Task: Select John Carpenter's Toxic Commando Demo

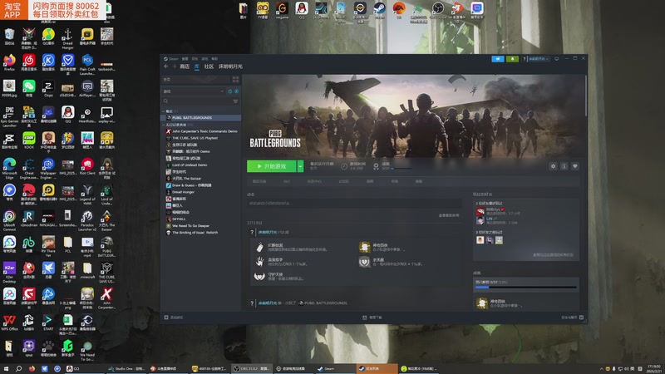Action: 201,131
